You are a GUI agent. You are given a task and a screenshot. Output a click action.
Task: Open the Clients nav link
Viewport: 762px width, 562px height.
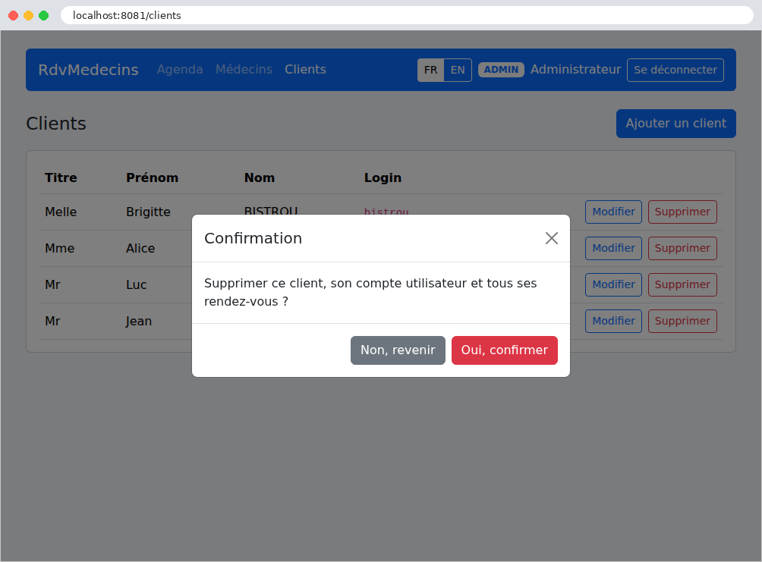tap(305, 70)
